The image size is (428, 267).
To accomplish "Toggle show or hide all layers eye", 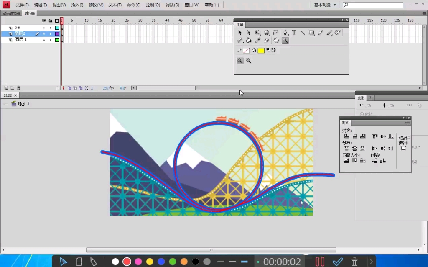I will [x=44, y=21].
